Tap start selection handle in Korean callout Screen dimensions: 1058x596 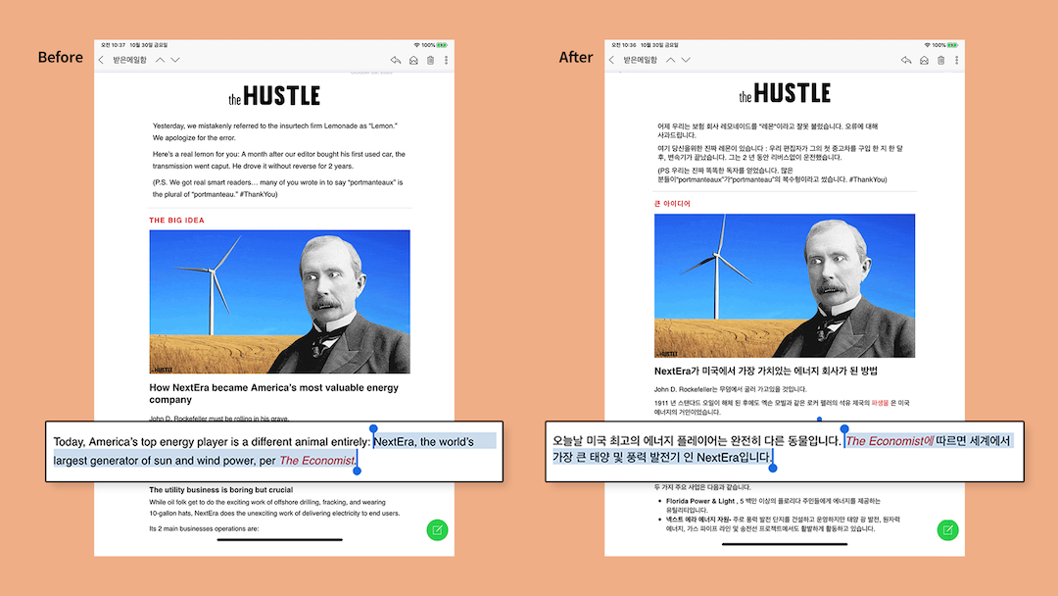point(844,429)
